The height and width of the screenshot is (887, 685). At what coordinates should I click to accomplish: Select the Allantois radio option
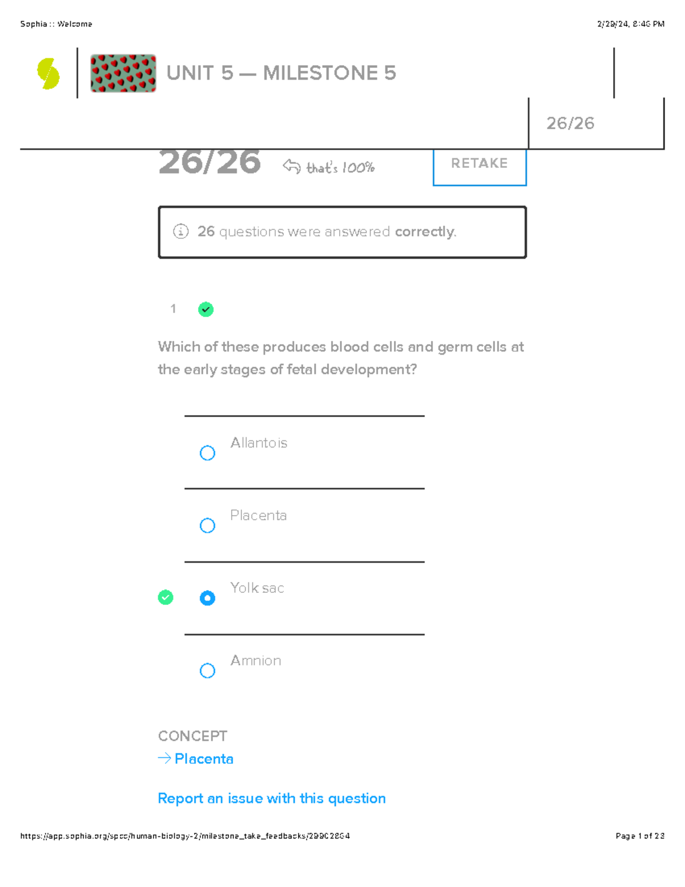click(x=207, y=453)
